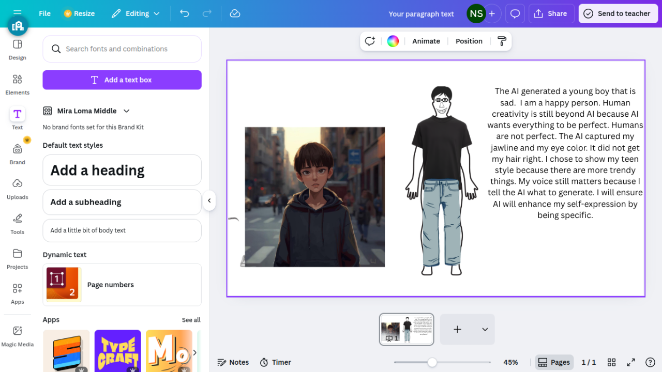Open the Elements panel in sidebar

pyautogui.click(x=17, y=84)
